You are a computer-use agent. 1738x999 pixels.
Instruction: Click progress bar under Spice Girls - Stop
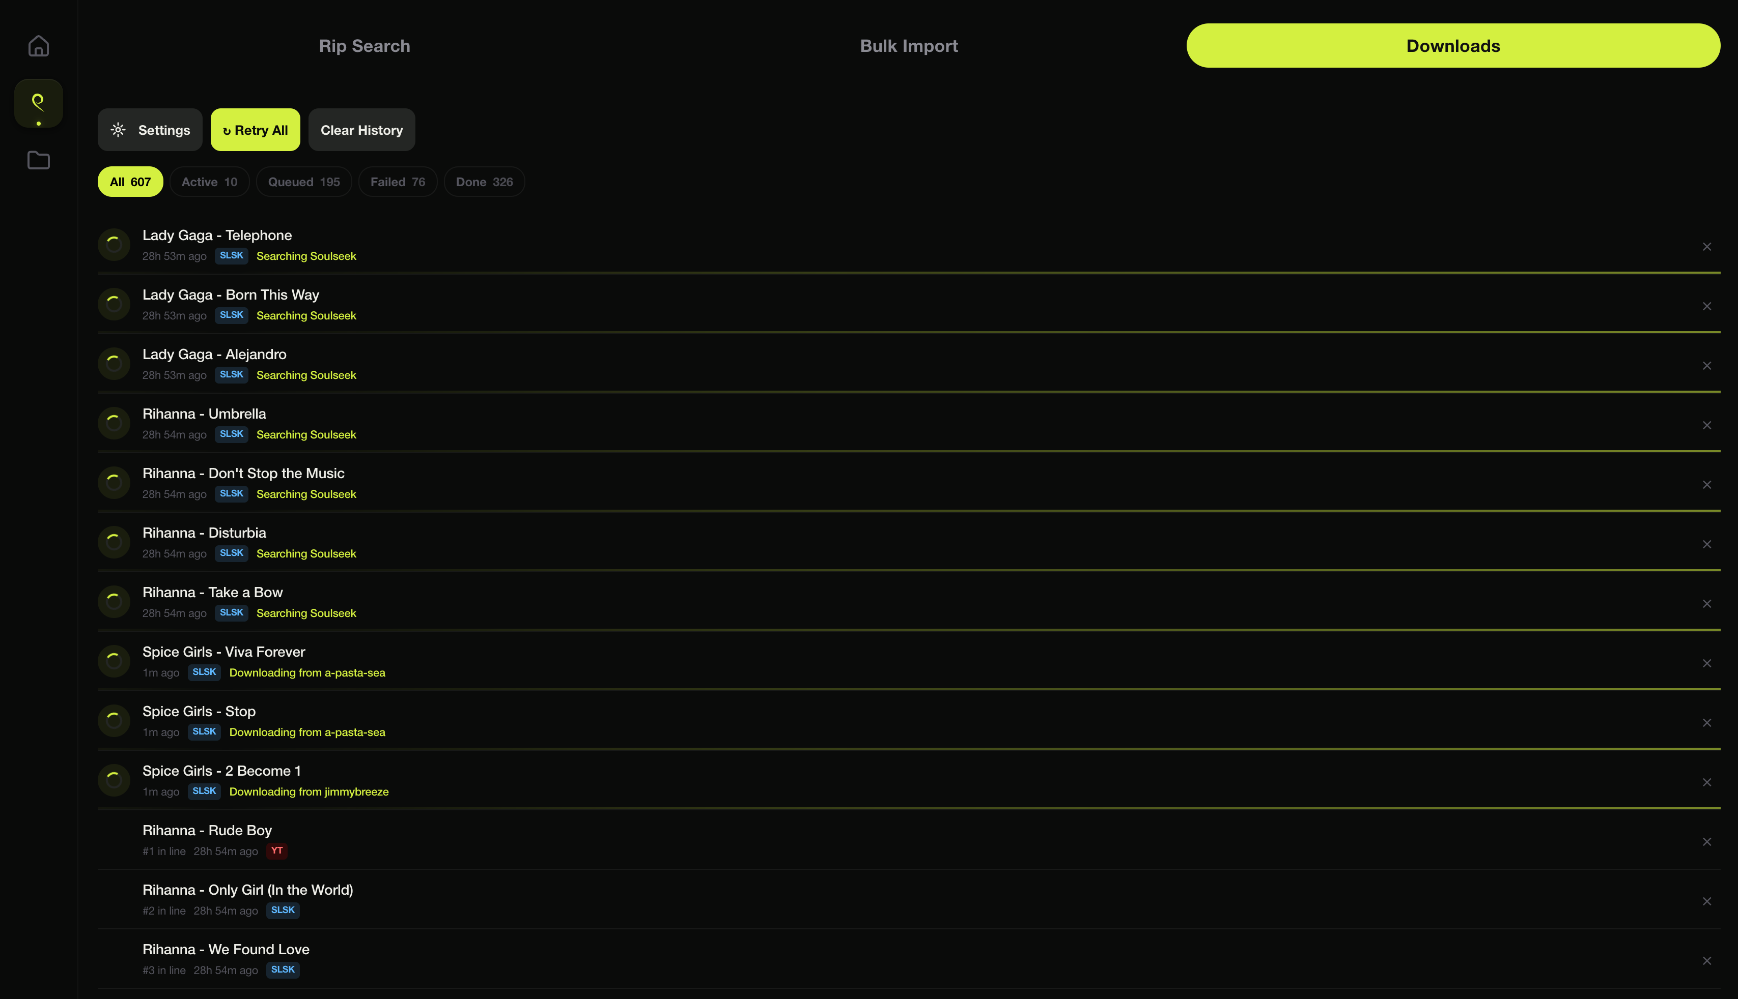909,749
